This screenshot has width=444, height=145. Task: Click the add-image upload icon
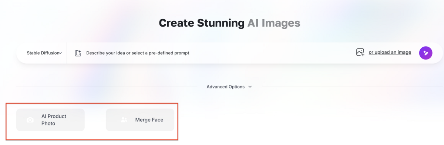pos(360,53)
